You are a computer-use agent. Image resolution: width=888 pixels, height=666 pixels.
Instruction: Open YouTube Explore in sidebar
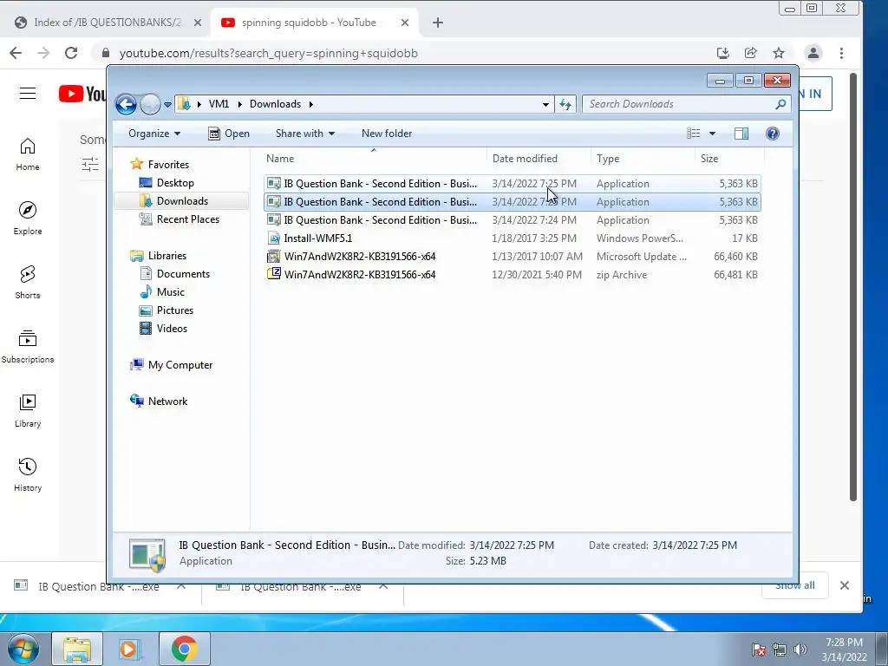pyautogui.click(x=28, y=219)
